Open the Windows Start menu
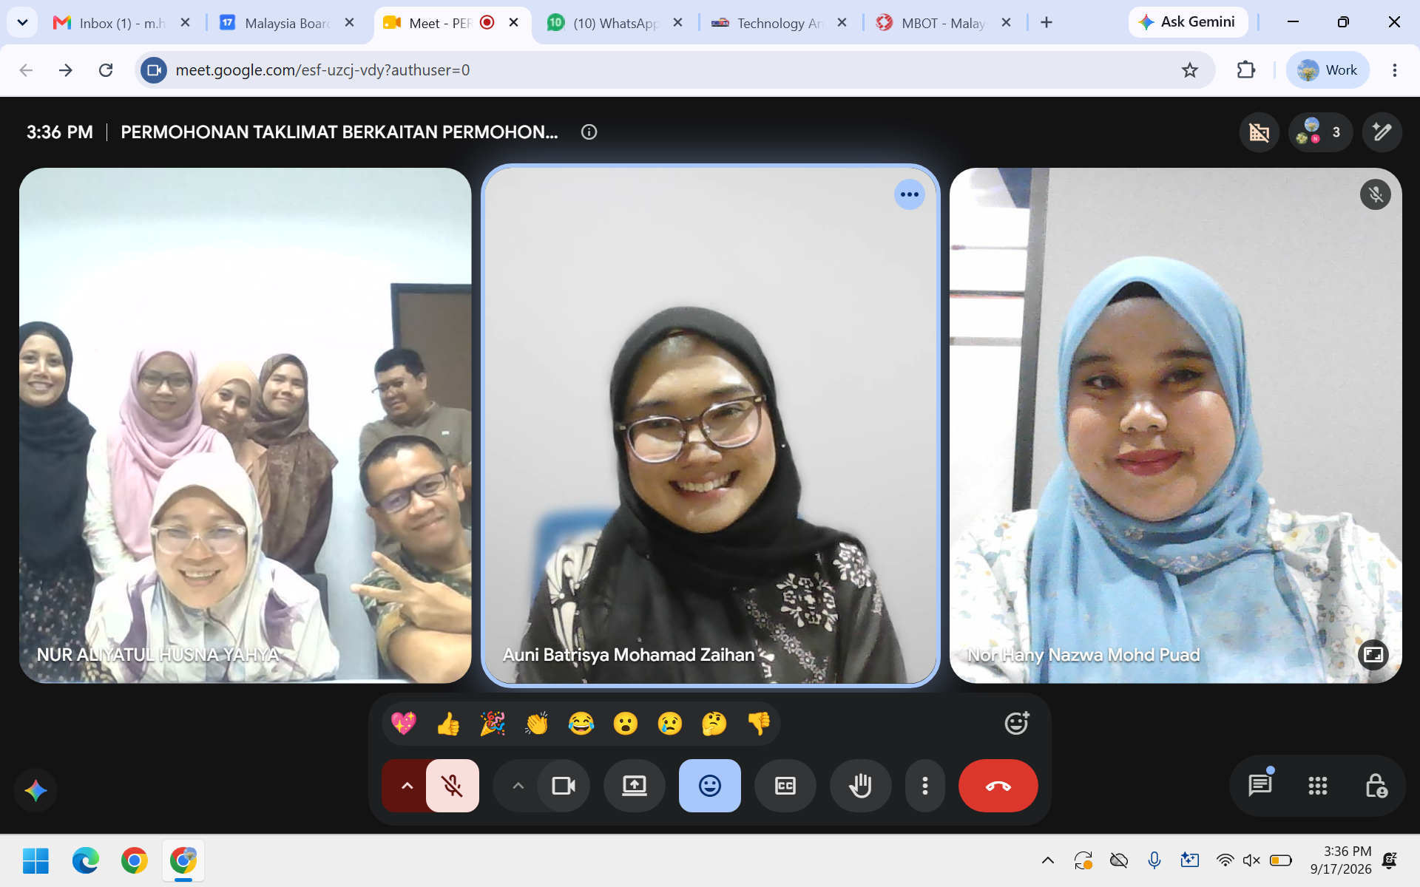The image size is (1420, 887). pos(35,860)
